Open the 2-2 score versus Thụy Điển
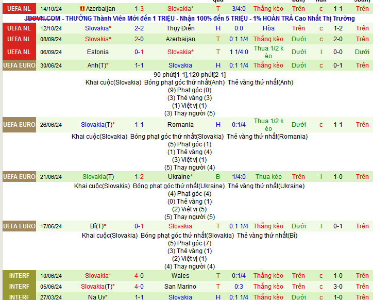The height and width of the screenshot is (300, 373). coord(139,28)
